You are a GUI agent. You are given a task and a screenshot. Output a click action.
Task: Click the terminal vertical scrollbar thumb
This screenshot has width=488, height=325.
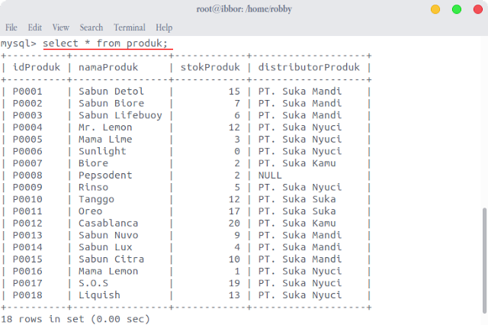(x=484, y=261)
